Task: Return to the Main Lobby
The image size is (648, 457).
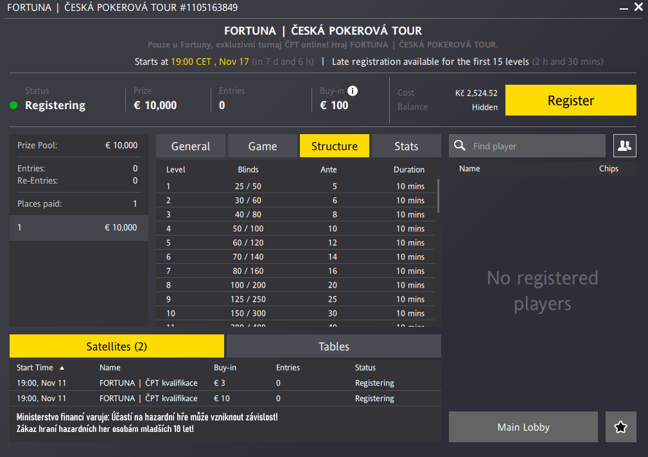Action: coord(523,427)
